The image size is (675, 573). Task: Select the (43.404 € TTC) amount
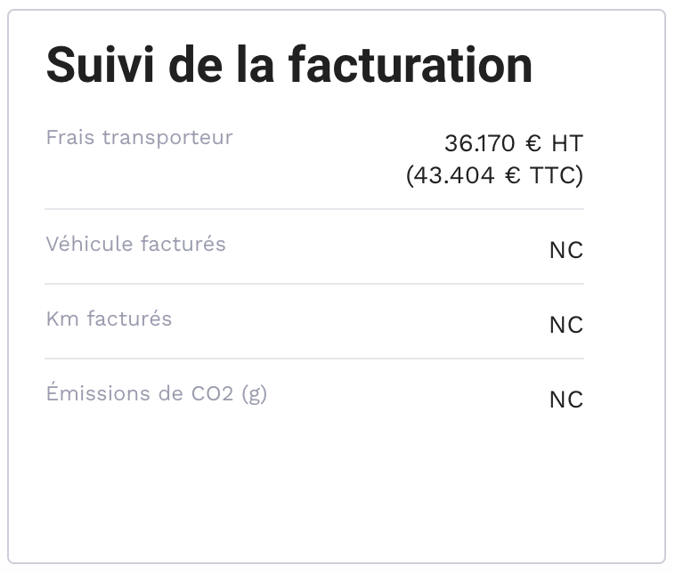[x=494, y=176]
